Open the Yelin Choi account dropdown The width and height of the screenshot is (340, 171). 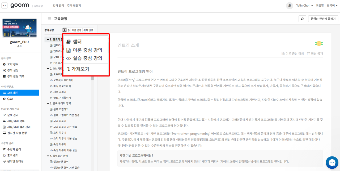304,6
